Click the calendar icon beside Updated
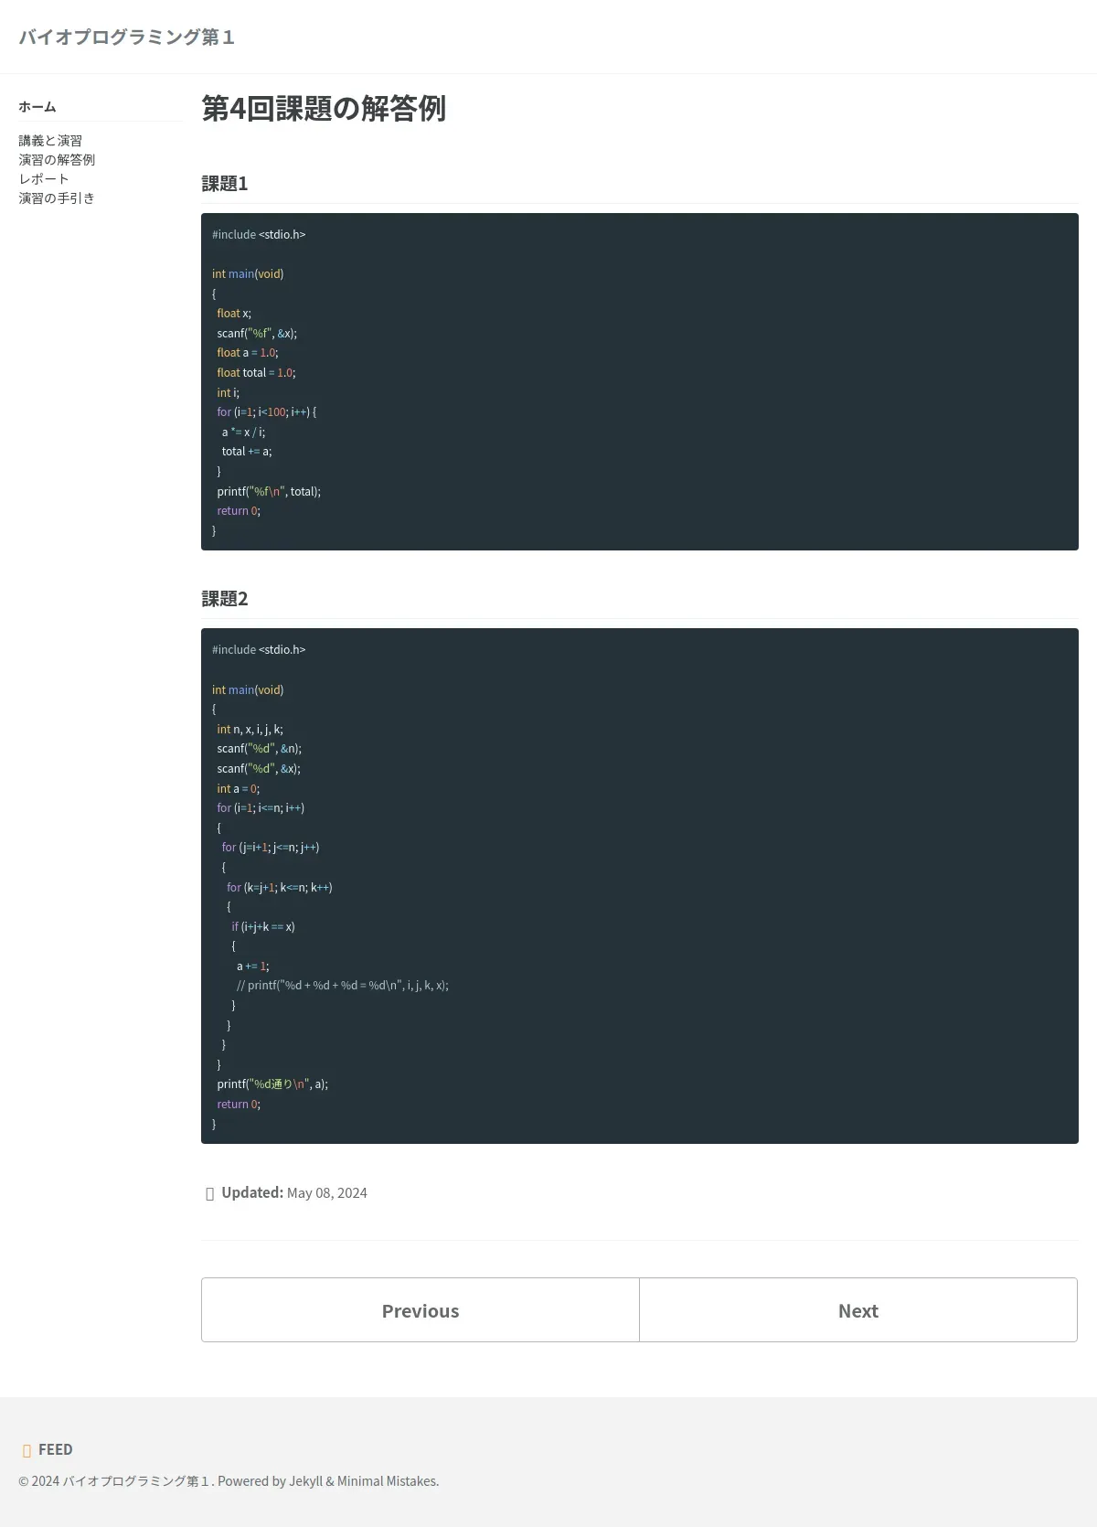The height and width of the screenshot is (1527, 1097). click(x=209, y=1193)
